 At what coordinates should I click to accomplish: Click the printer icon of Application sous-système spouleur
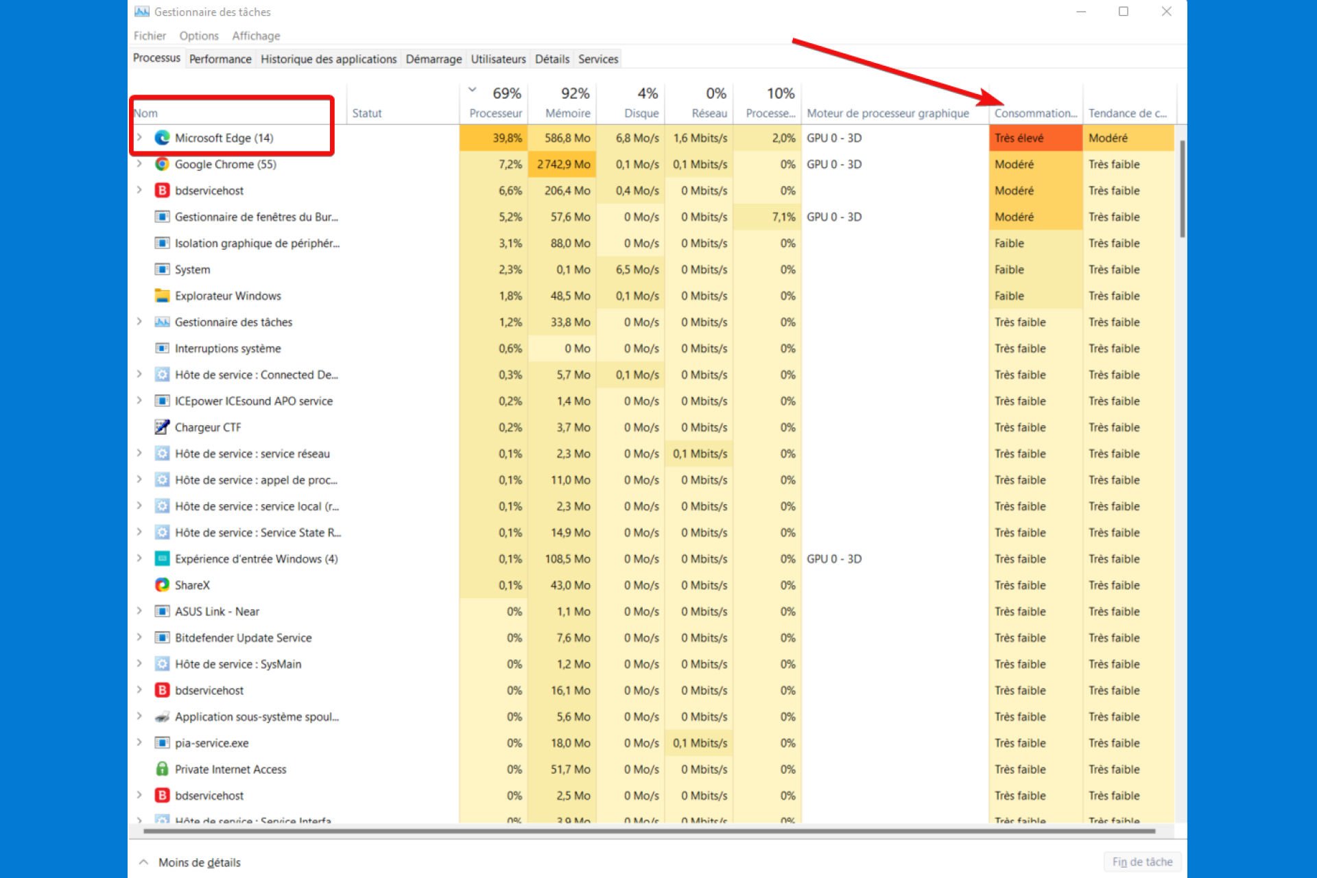click(x=162, y=717)
